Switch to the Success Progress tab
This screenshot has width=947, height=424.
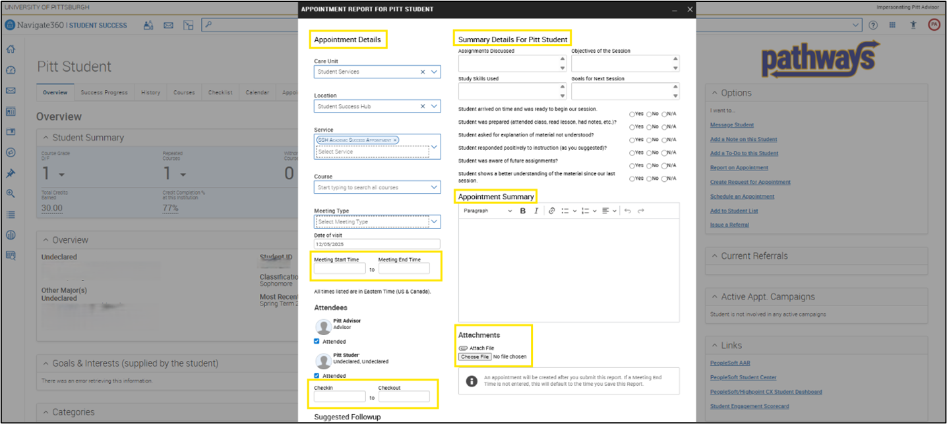pyautogui.click(x=104, y=93)
